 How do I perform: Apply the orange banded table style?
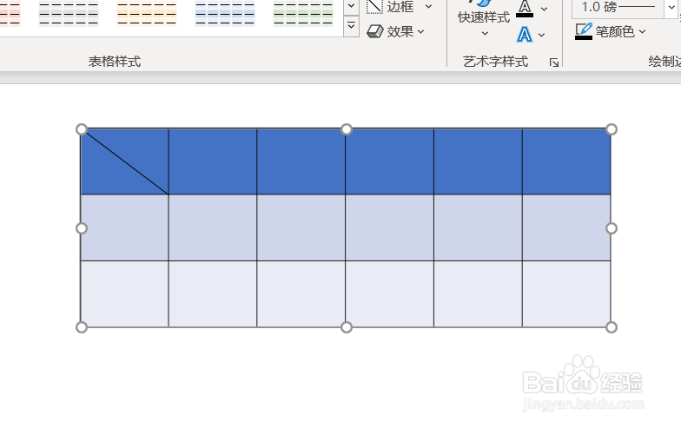(x=147, y=13)
